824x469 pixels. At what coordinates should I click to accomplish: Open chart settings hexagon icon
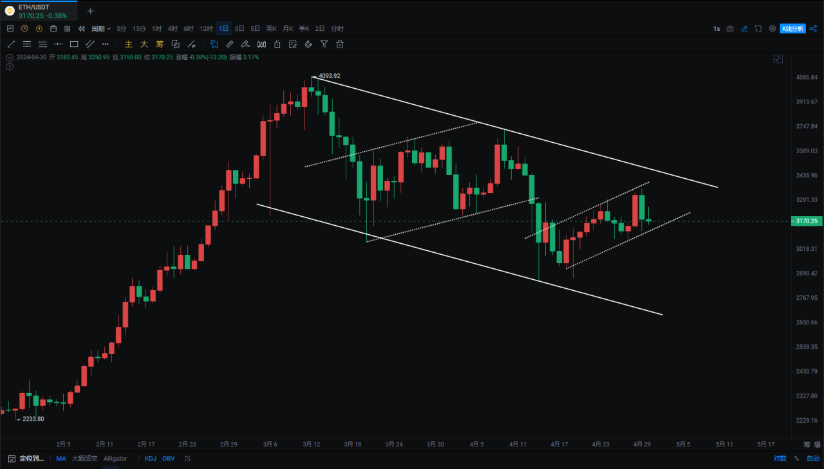pos(772,29)
